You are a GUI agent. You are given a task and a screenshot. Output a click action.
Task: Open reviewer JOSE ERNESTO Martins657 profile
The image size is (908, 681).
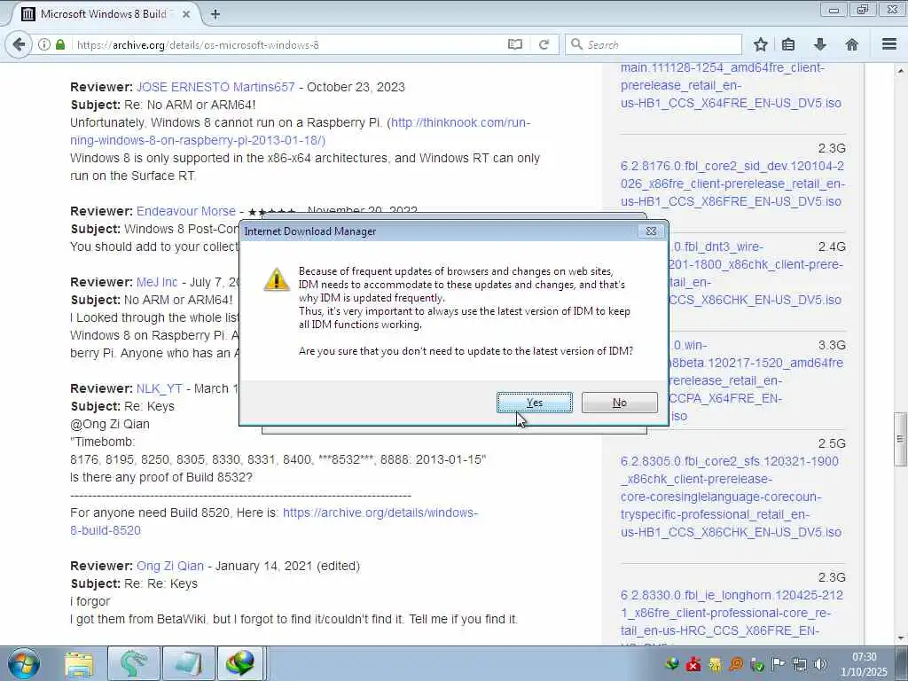pyautogui.click(x=215, y=87)
